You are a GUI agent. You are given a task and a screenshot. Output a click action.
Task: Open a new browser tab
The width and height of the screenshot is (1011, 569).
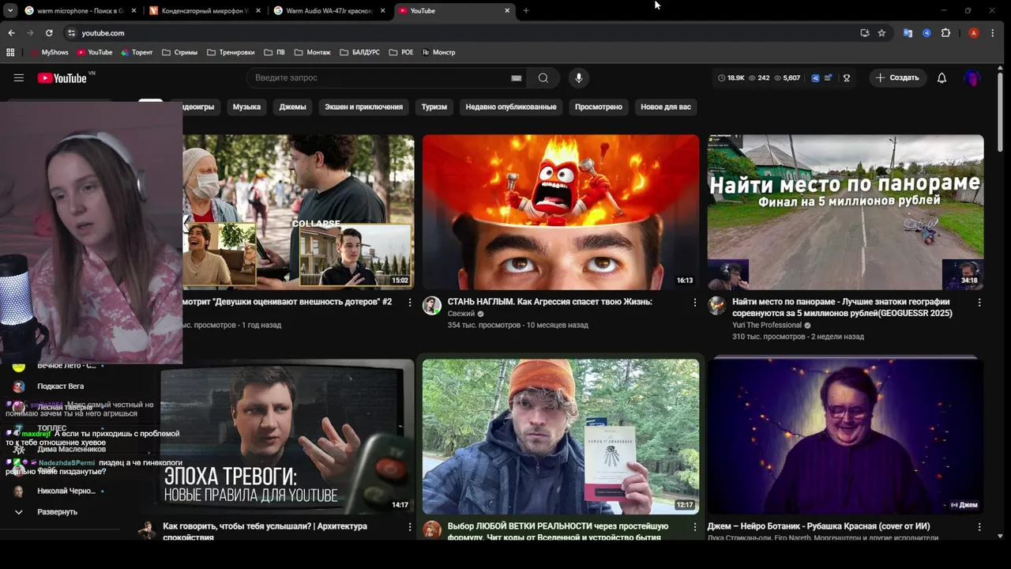tap(526, 10)
